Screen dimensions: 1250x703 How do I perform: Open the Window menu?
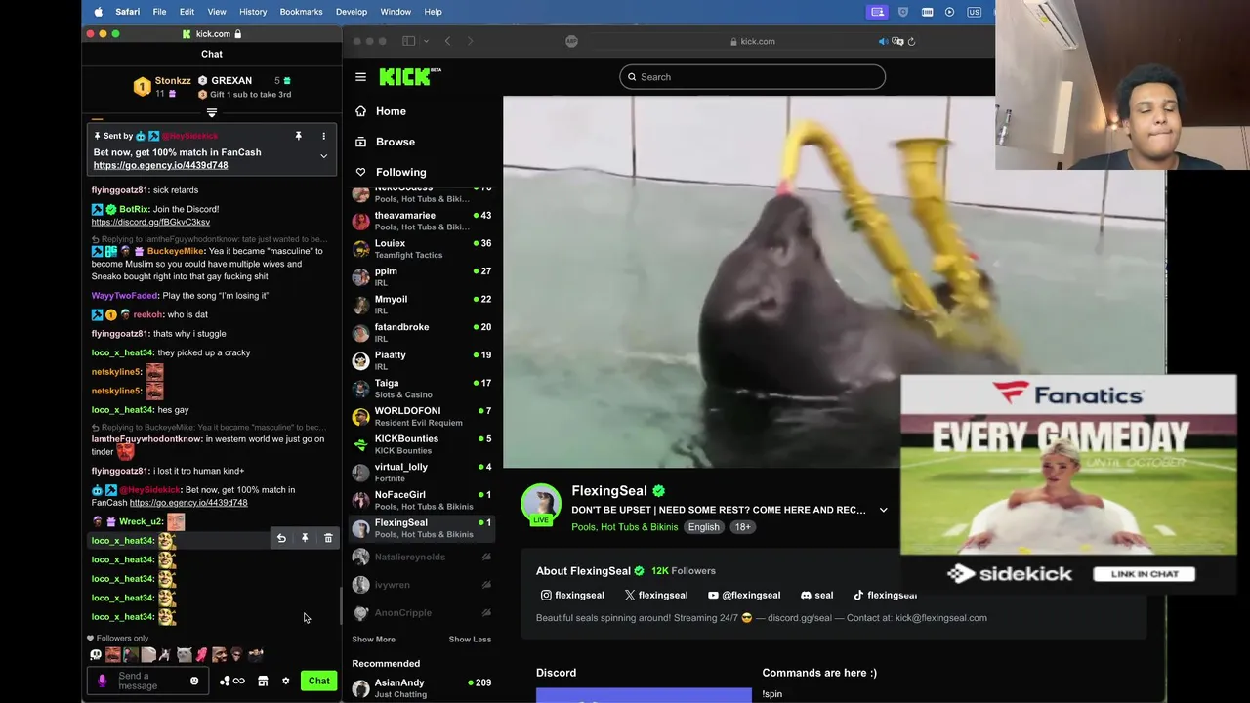396,12
